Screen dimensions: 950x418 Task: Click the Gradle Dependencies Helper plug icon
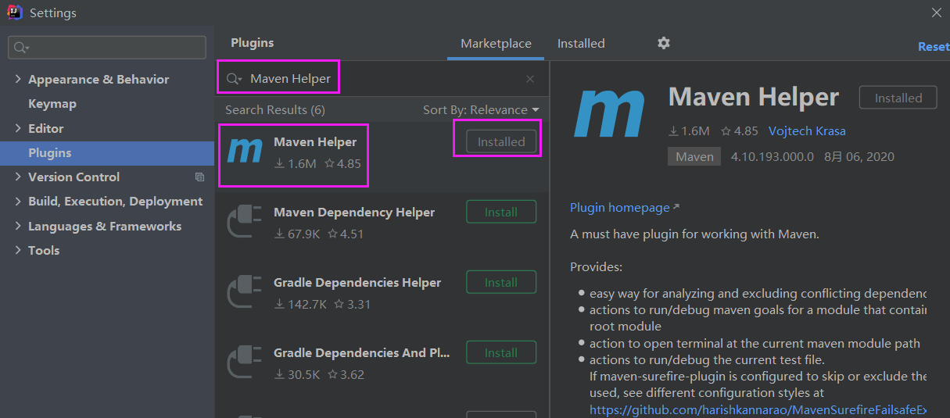(x=245, y=292)
